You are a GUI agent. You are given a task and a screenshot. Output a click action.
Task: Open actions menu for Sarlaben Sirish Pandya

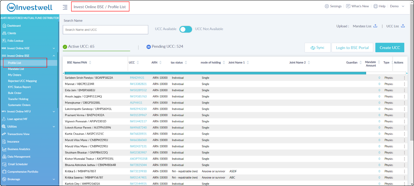point(404,78)
